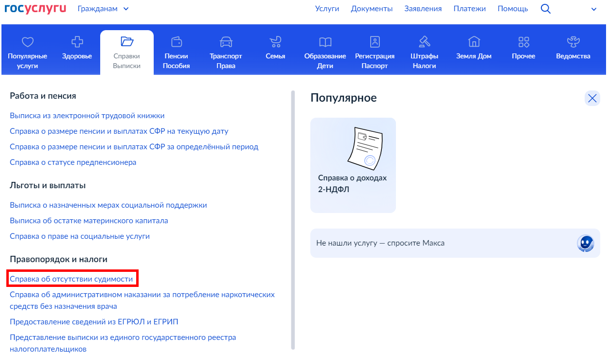Select the Штрафы Налоги gavel icon
This screenshot has height=355, width=608.
(425, 42)
